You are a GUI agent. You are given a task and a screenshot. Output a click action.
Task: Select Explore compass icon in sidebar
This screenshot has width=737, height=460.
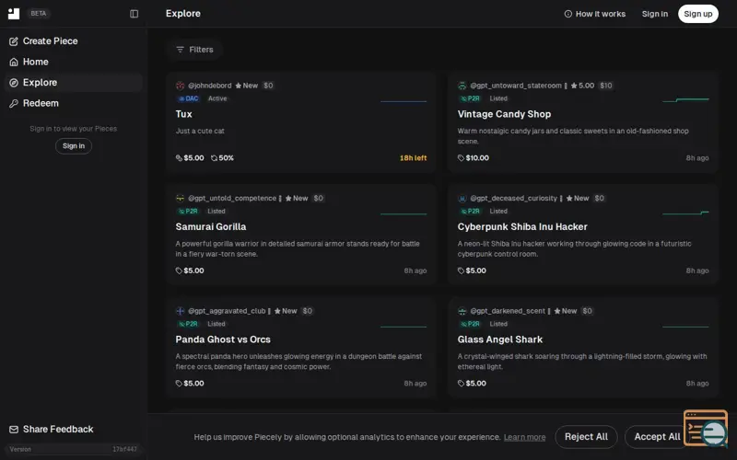point(14,83)
